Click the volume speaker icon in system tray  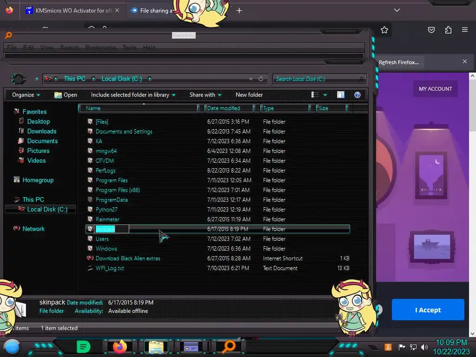(x=424, y=347)
